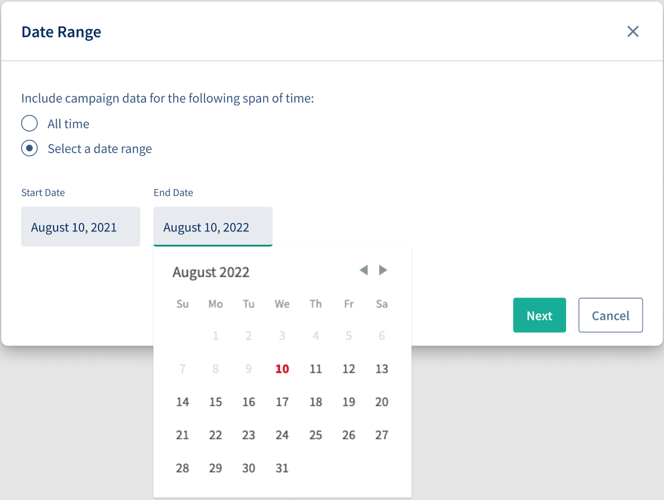Close the Date Range dialog
Image resolution: width=664 pixels, height=500 pixels.
pos(633,32)
